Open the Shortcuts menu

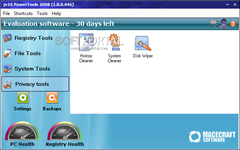pyautogui.click(x=23, y=13)
